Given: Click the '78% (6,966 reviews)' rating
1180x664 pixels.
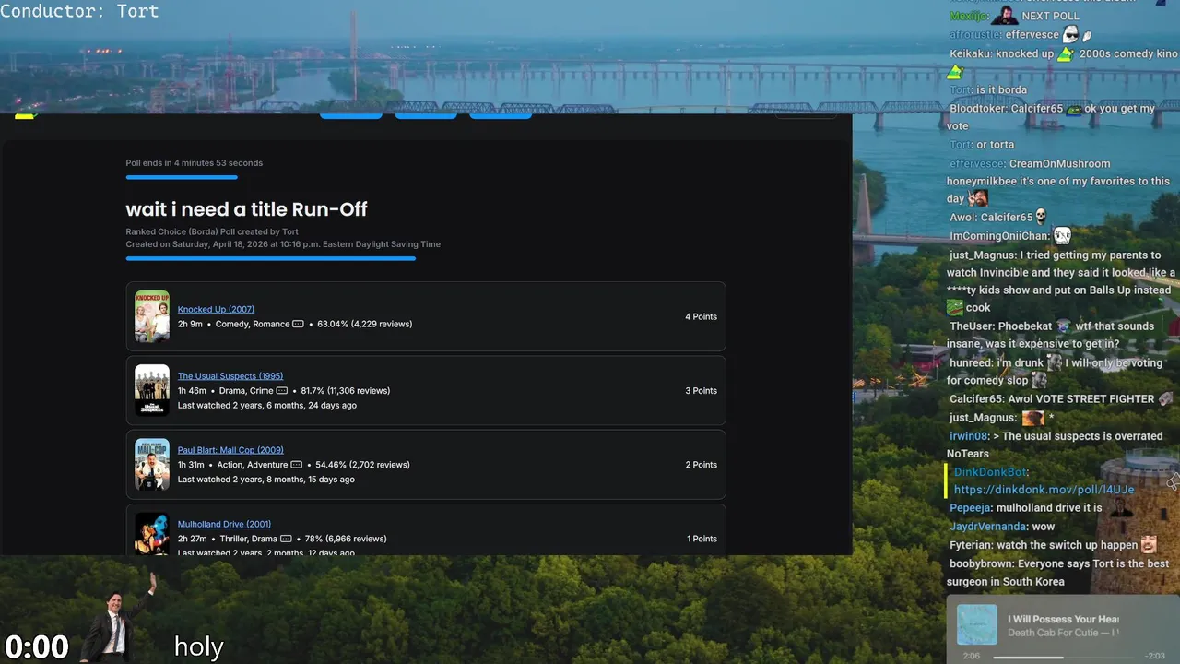Looking at the screenshot, I should (x=346, y=539).
